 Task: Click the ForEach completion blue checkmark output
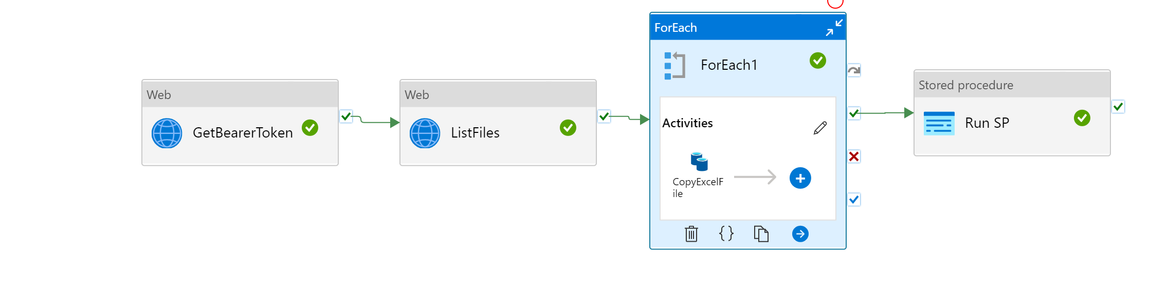[854, 200]
